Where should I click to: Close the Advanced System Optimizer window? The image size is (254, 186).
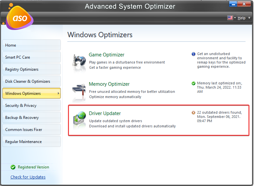[x=244, y=4]
